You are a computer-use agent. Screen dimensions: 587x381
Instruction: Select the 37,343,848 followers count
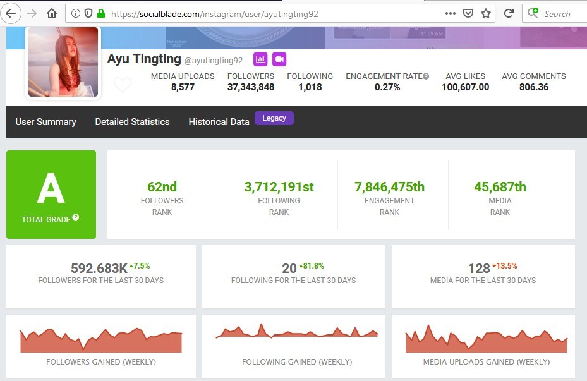pyautogui.click(x=251, y=87)
